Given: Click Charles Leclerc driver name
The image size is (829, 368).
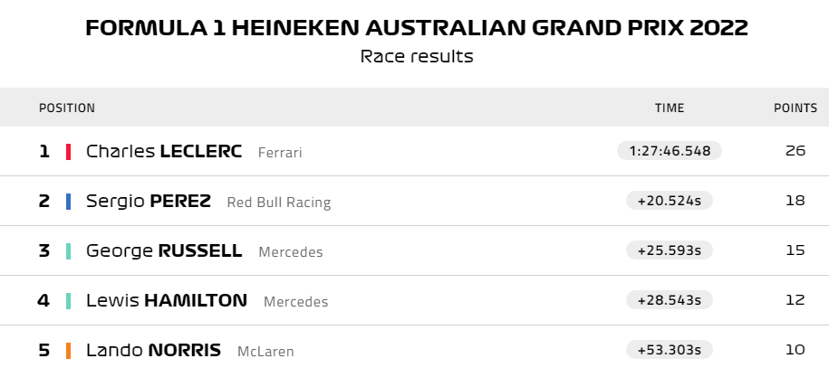Looking at the screenshot, I should 164,151.
